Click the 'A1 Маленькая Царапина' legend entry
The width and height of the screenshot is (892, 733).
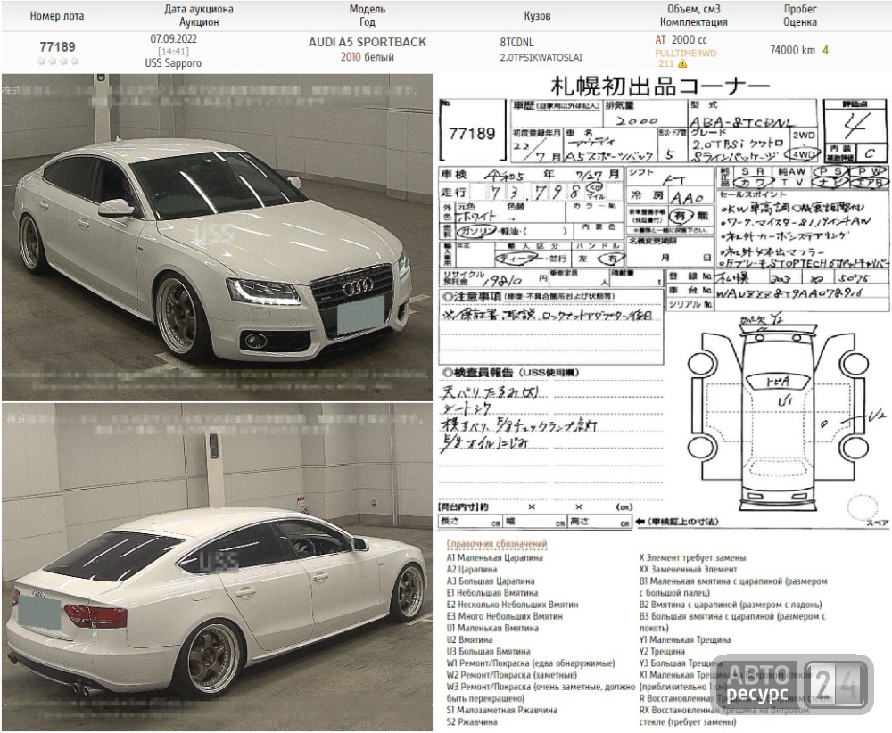(494, 558)
